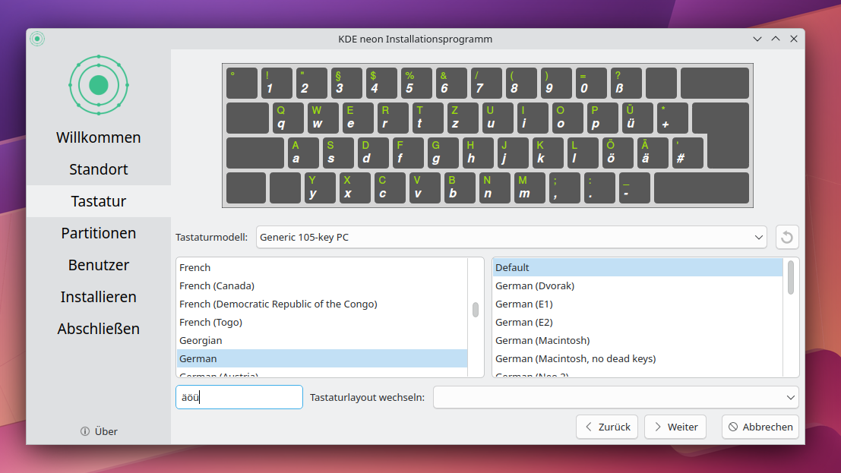
Task: Click the Weiter button
Action: pyautogui.click(x=675, y=427)
